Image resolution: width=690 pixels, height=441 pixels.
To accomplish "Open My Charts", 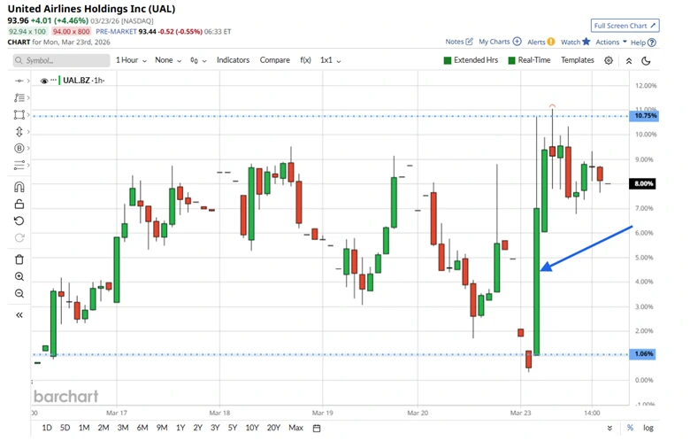I will click(500, 42).
